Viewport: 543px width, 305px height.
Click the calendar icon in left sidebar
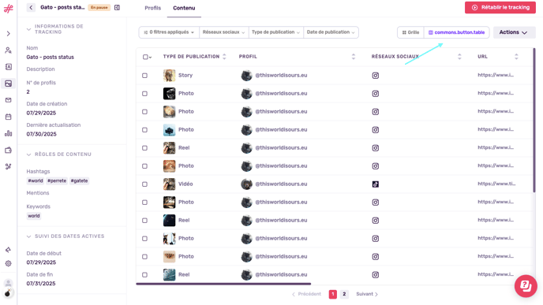[9, 117]
